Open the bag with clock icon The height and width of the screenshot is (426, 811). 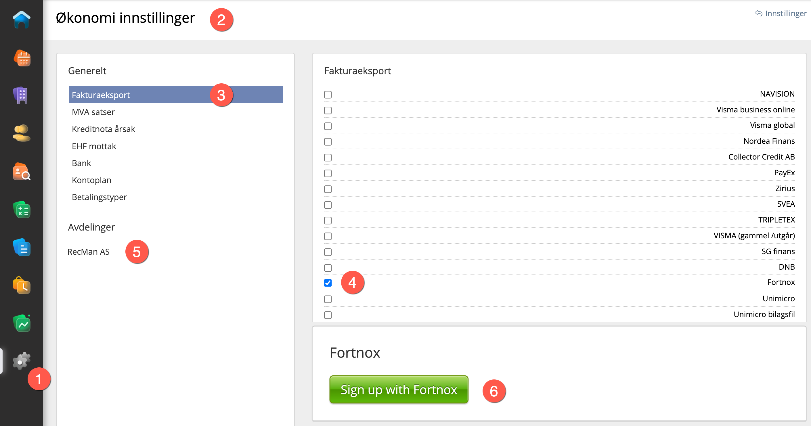pos(21,285)
